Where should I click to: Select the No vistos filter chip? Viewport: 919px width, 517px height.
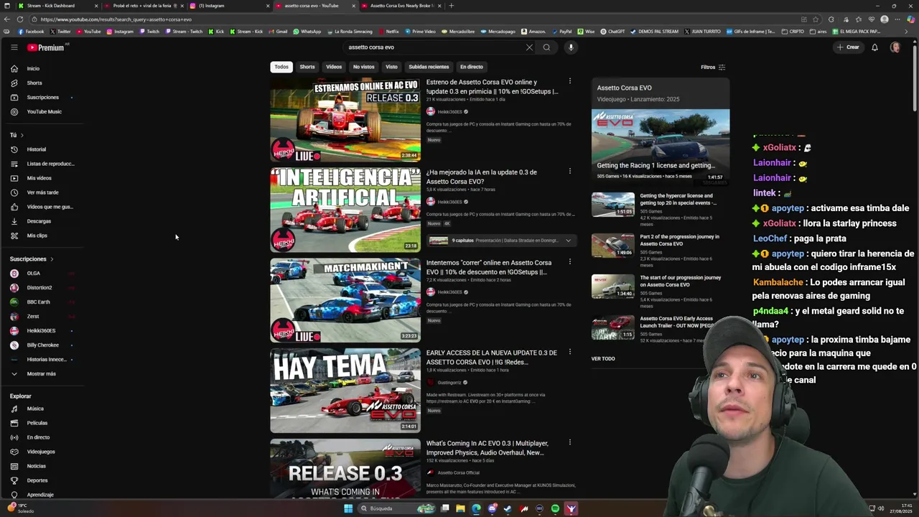point(363,67)
